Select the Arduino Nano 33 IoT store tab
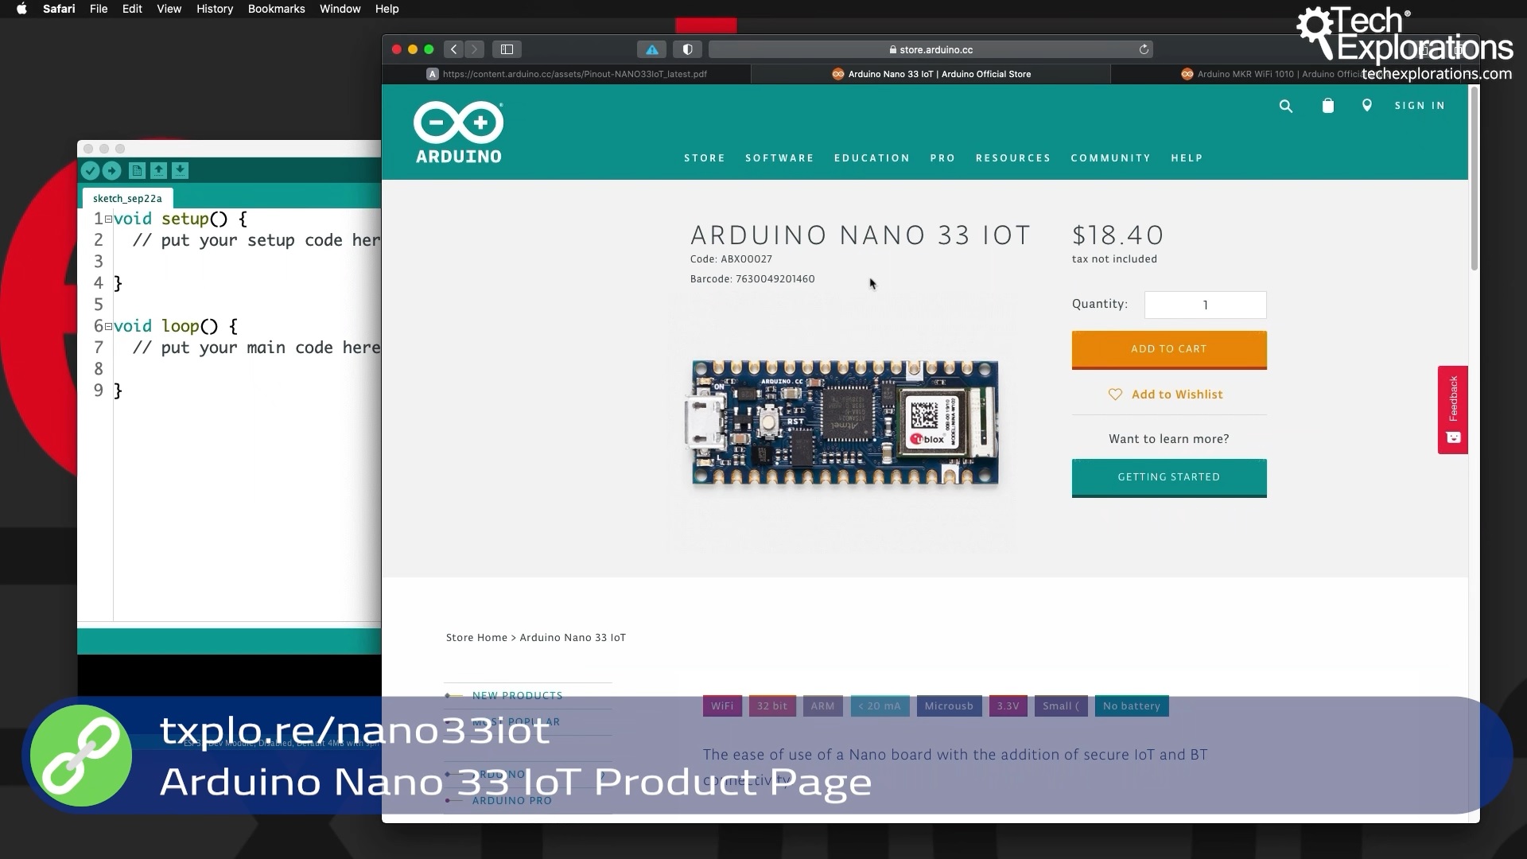 tap(931, 74)
